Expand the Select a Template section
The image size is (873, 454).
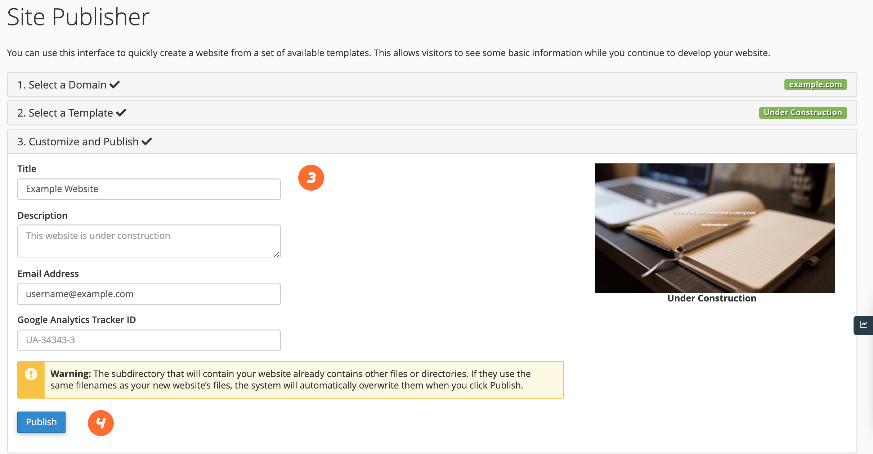pos(432,113)
